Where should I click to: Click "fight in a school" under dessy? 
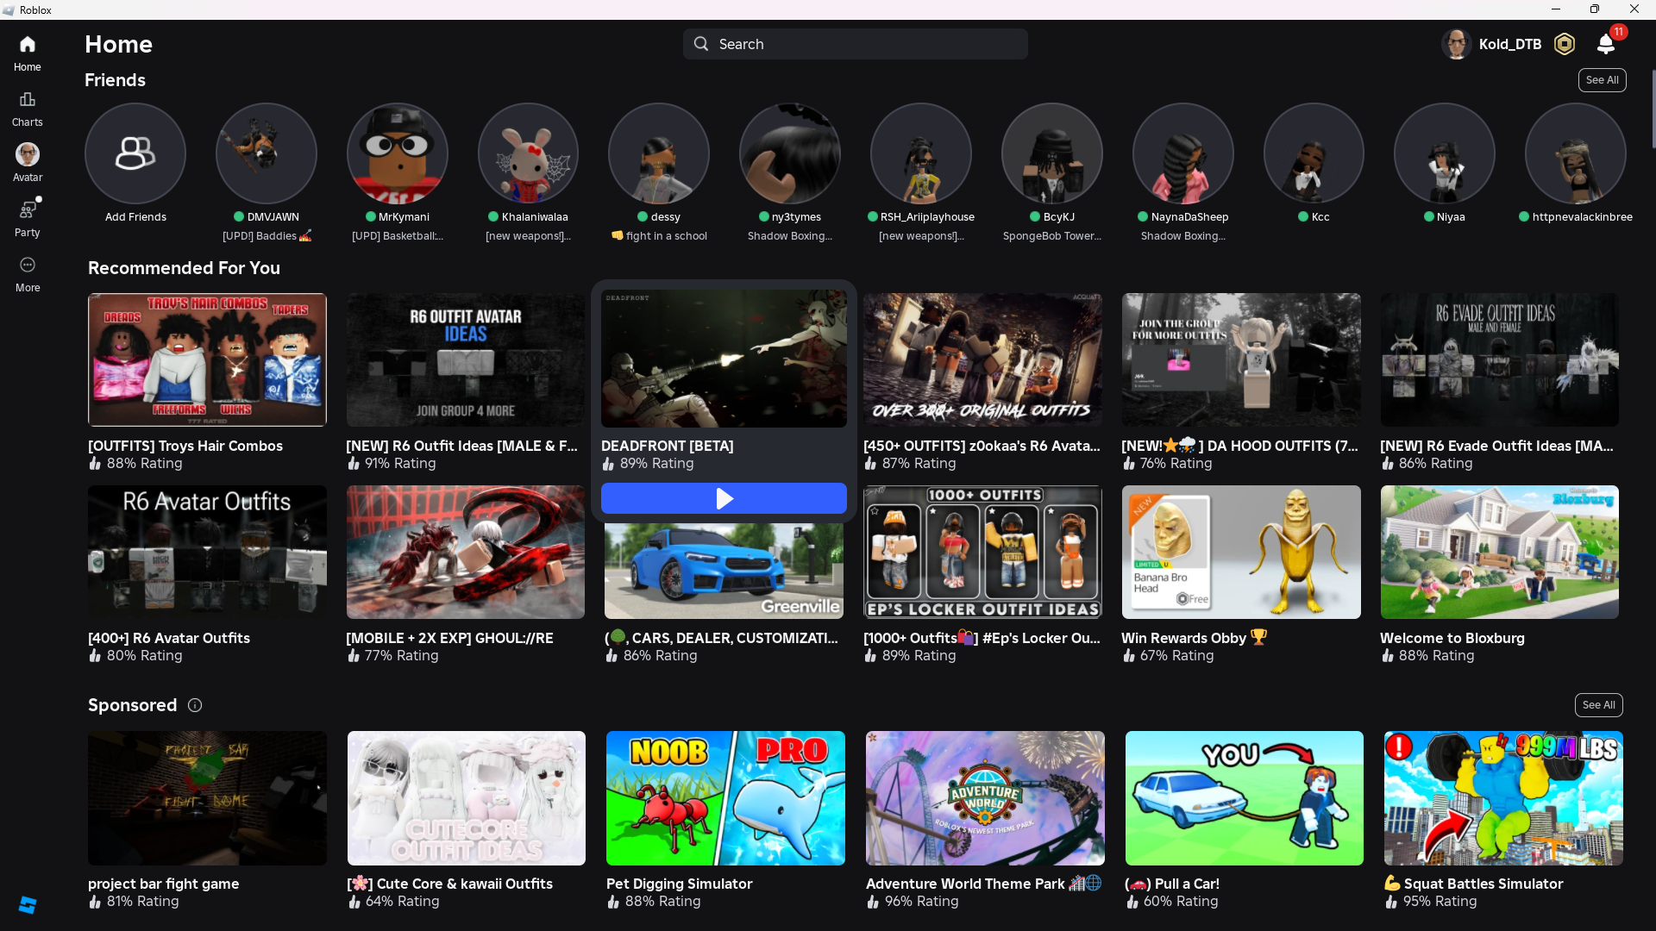click(667, 236)
